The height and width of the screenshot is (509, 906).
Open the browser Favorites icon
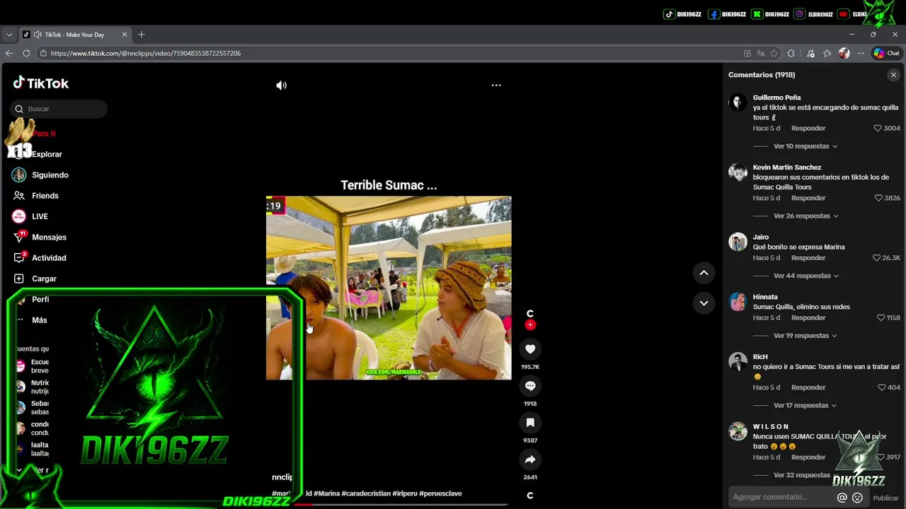click(x=827, y=53)
